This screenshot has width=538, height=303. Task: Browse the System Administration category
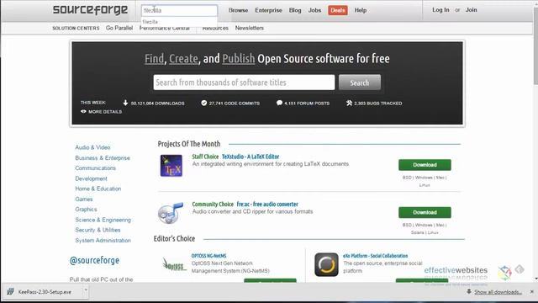[103, 241]
